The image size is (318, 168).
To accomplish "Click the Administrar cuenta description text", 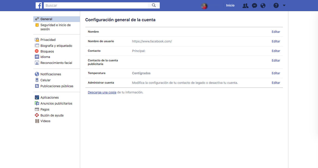I will [185, 83].
